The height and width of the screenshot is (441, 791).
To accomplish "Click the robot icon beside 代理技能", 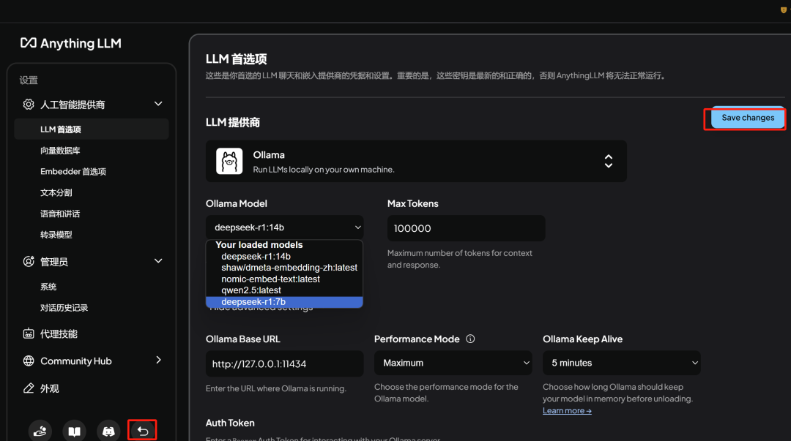I will [x=29, y=333].
